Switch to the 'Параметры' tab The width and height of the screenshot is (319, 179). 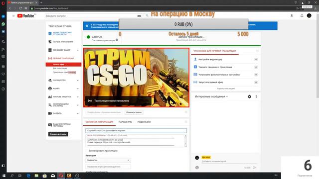pyautogui.click(x=125, y=122)
